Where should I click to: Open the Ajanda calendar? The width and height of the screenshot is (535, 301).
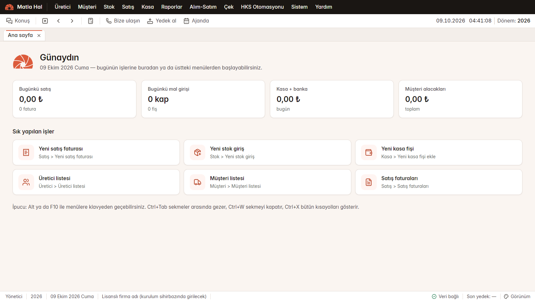click(196, 21)
